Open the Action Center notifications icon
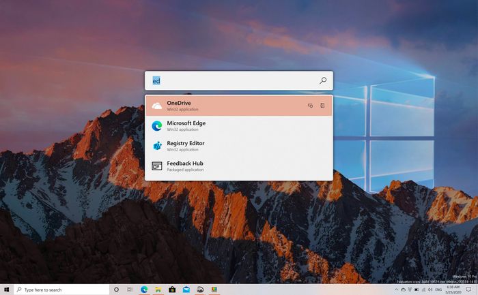 click(469, 290)
